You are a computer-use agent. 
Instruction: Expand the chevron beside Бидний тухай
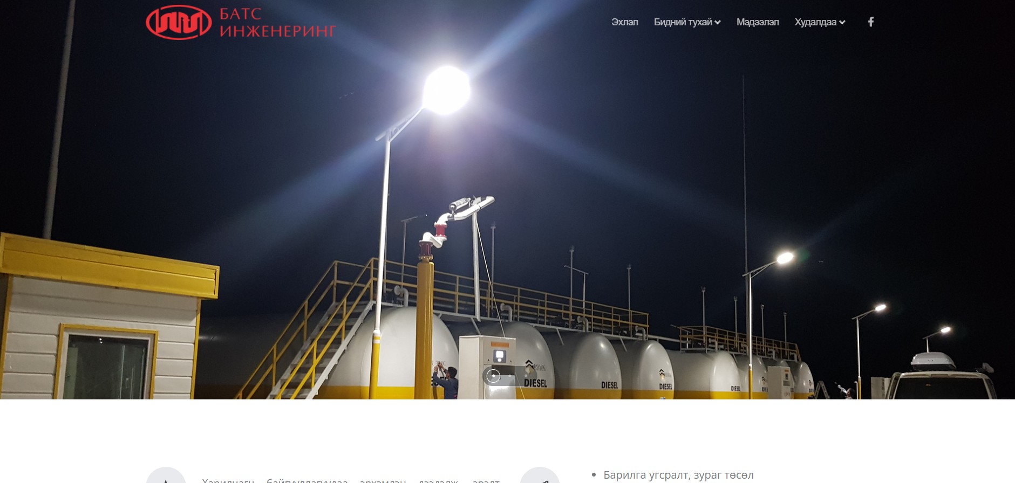point(718,22)
